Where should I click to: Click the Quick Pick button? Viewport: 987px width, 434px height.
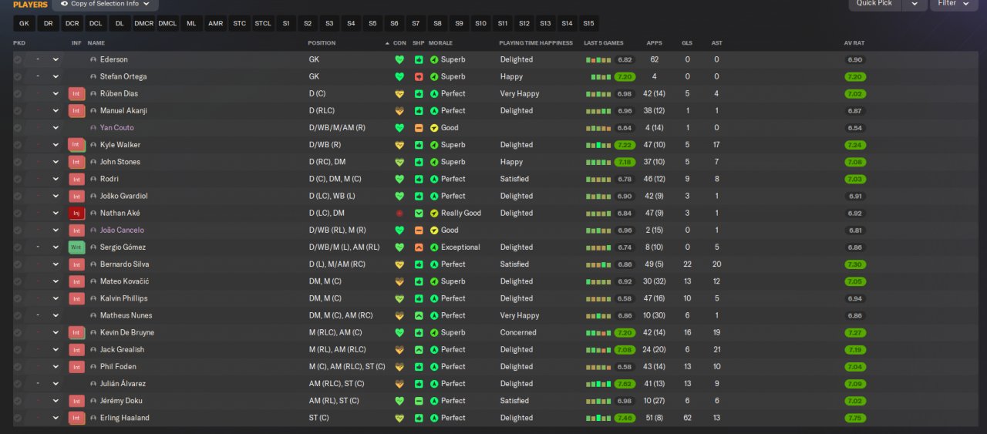(874, 4)
